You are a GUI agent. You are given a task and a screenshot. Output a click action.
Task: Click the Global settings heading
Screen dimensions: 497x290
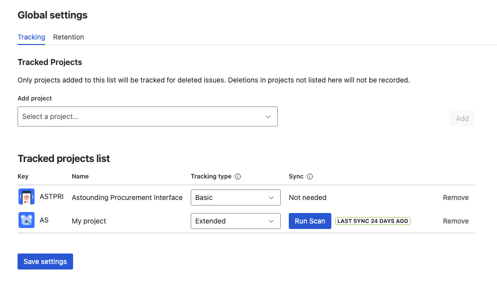(52, 15)
